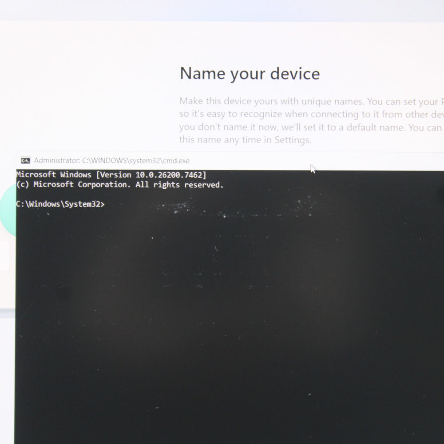
Task: Click the Microsoft Corporation copyright line
Action: coord(120,185)
